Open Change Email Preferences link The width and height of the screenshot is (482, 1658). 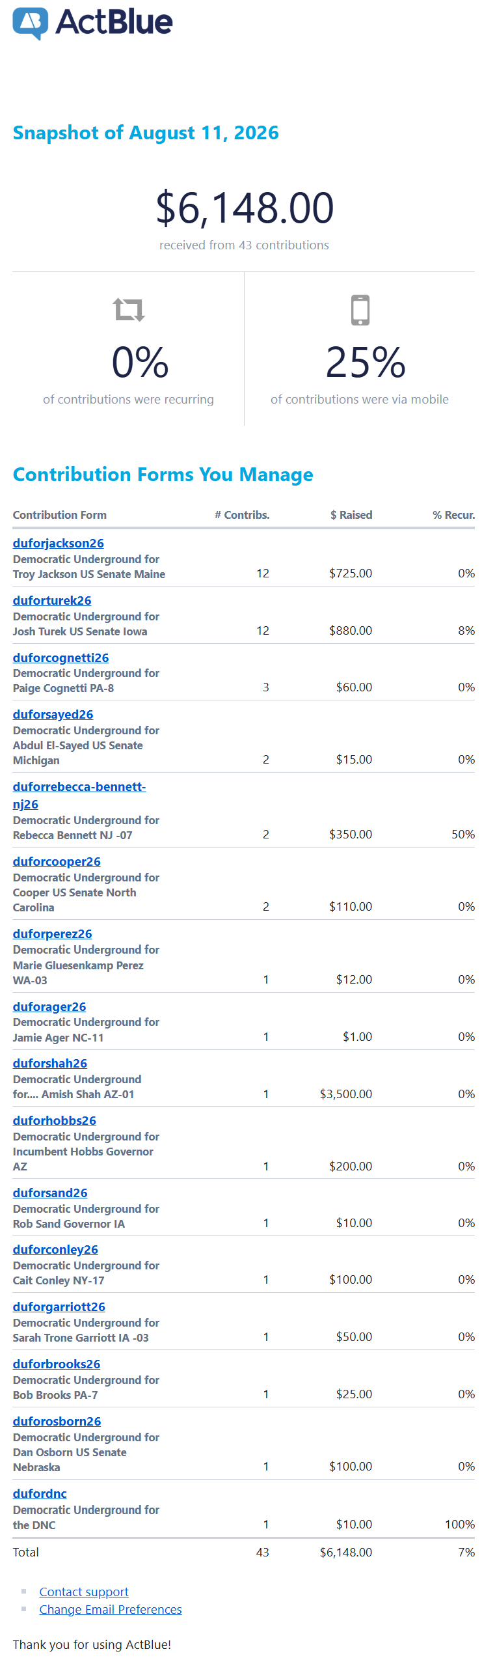click(111, 1609)
